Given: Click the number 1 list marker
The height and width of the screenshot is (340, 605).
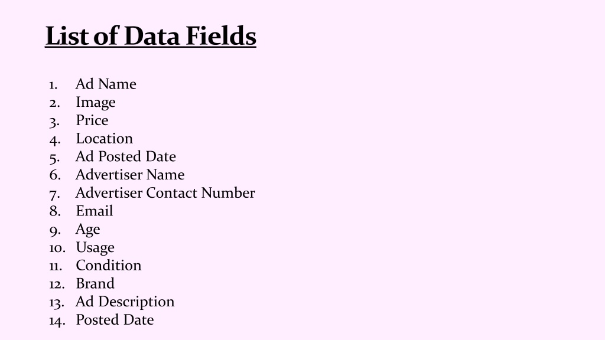Looking at the screenshot, I should (x=53, y=85).
